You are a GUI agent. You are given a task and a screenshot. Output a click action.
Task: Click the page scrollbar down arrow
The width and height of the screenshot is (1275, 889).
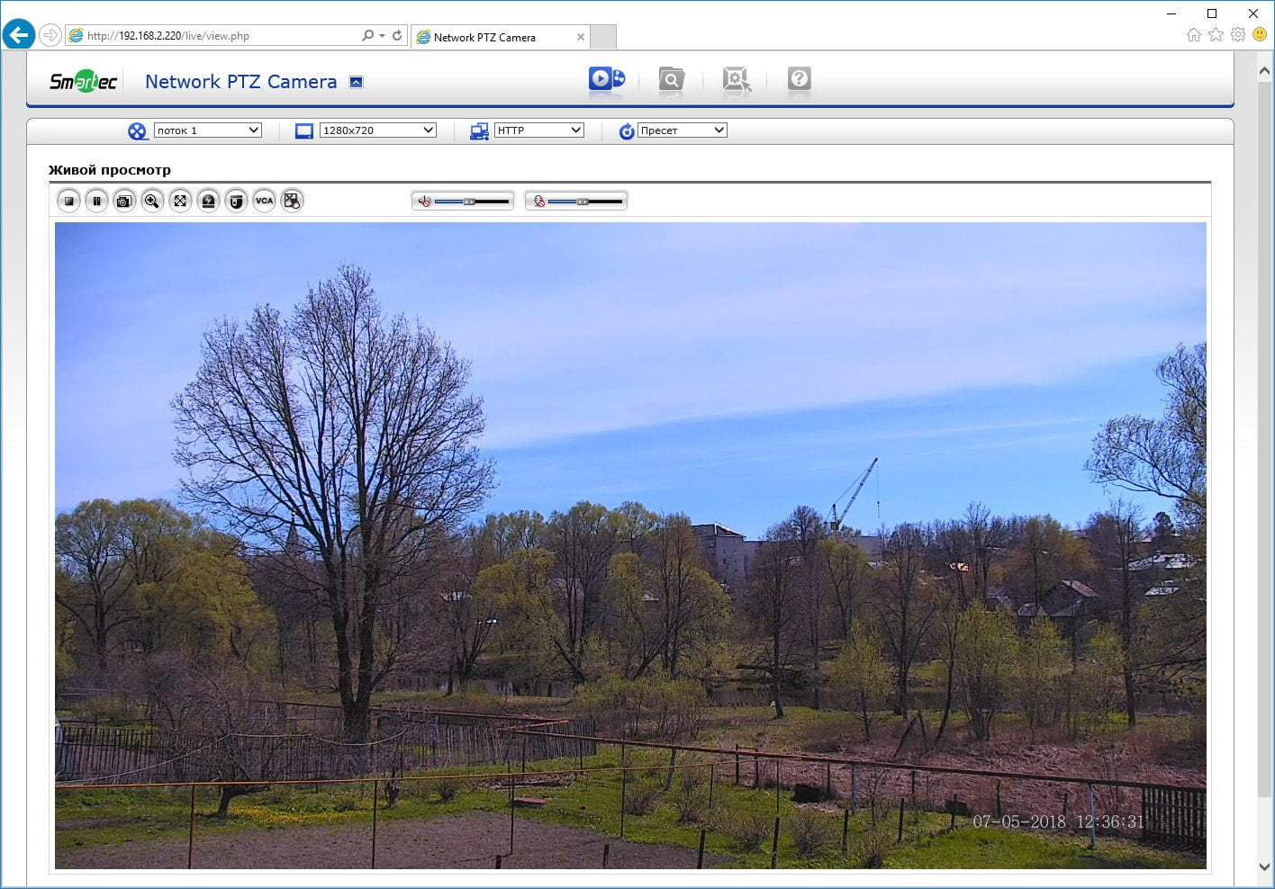[1265, 867]
